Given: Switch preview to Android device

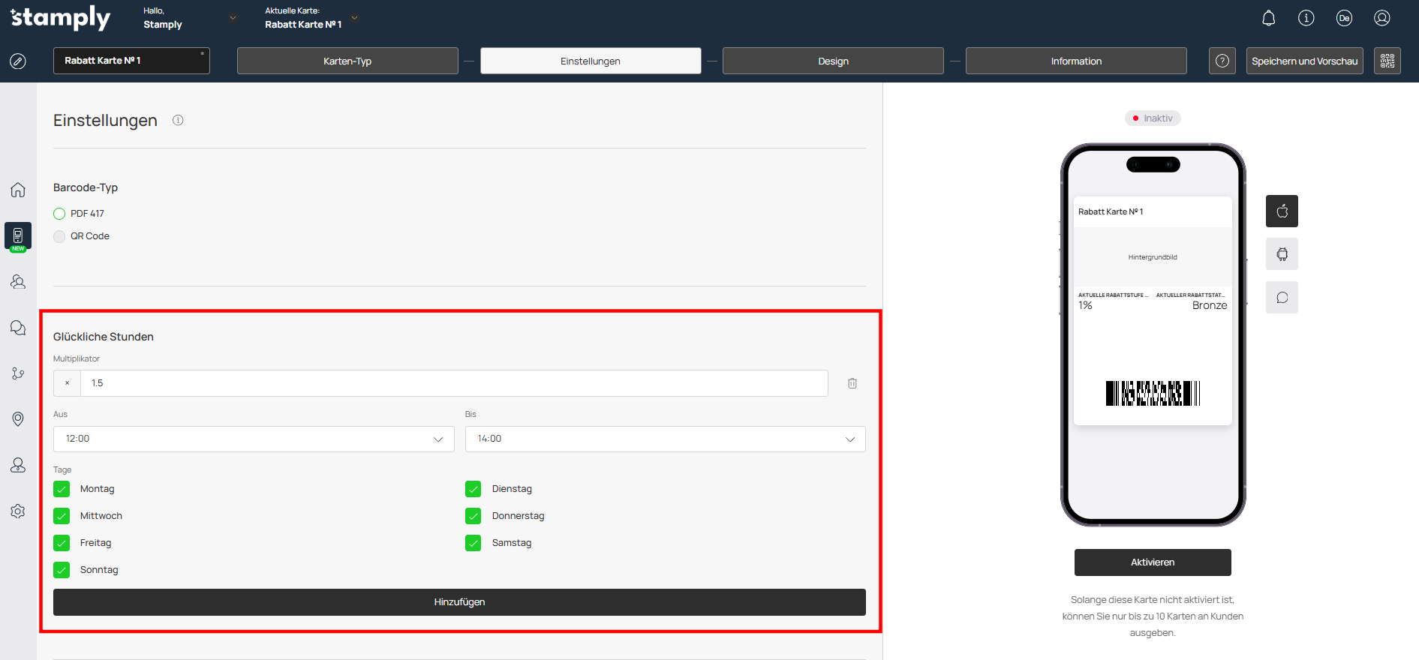Looking at the screenshot, I should point(1281,254).
